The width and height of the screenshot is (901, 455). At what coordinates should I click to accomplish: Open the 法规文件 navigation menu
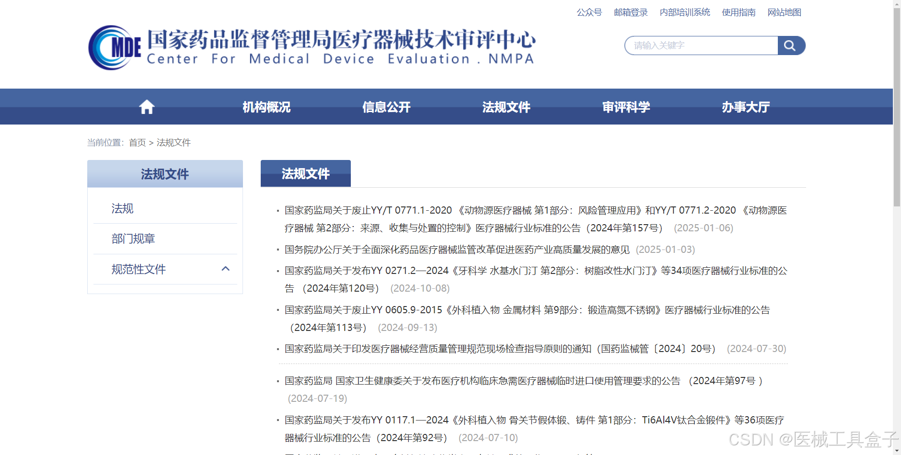click(x=506, y=107)
